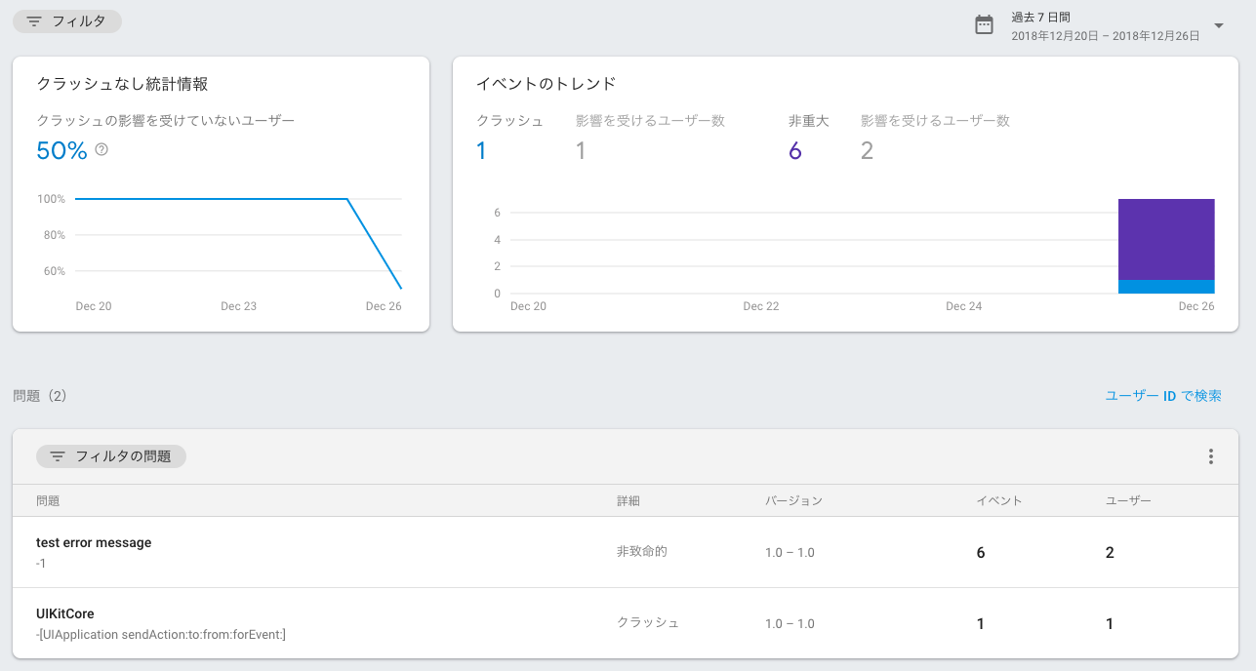1256x671 pixels.
Task: Sort issues by the ユーザー column
Action: [1127, 500]
